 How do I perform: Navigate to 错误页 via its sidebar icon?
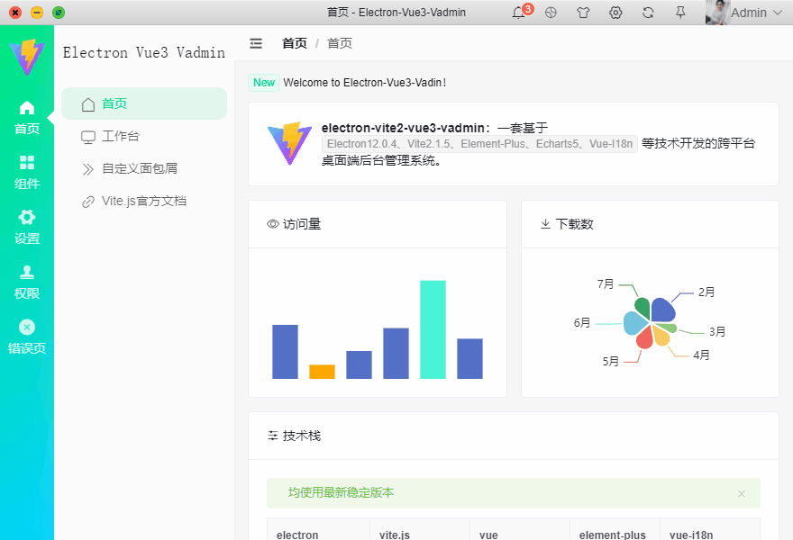click(x=27, y=327)
